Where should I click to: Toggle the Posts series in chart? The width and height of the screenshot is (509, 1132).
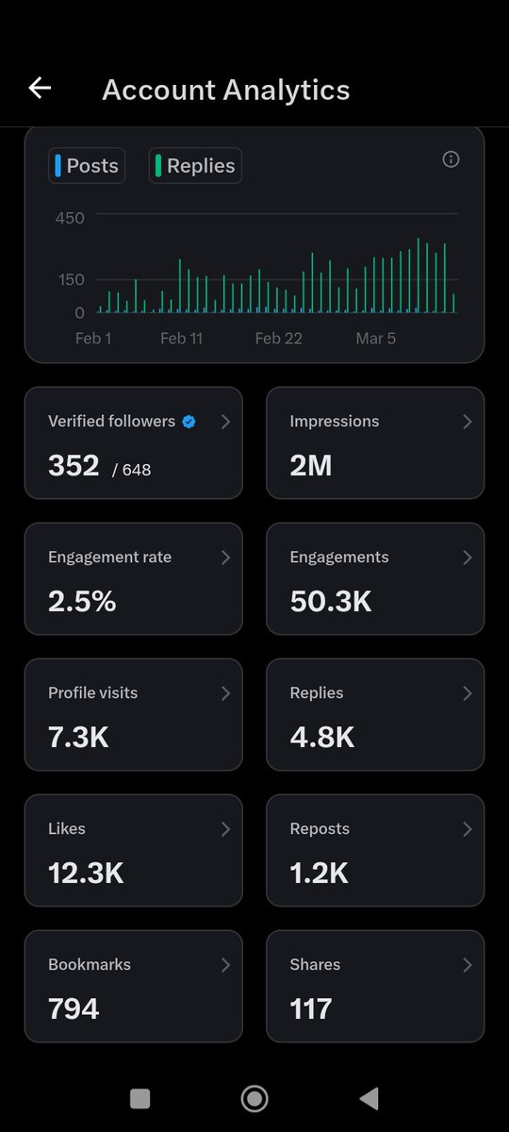tap(87, 166)
